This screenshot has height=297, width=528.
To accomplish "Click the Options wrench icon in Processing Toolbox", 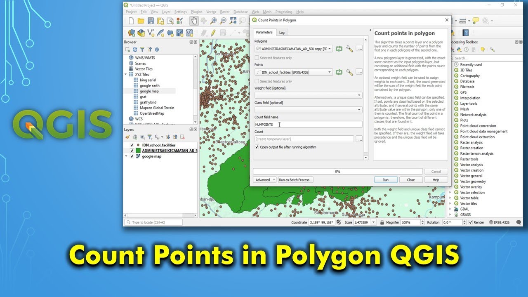I will pos(493,49).
